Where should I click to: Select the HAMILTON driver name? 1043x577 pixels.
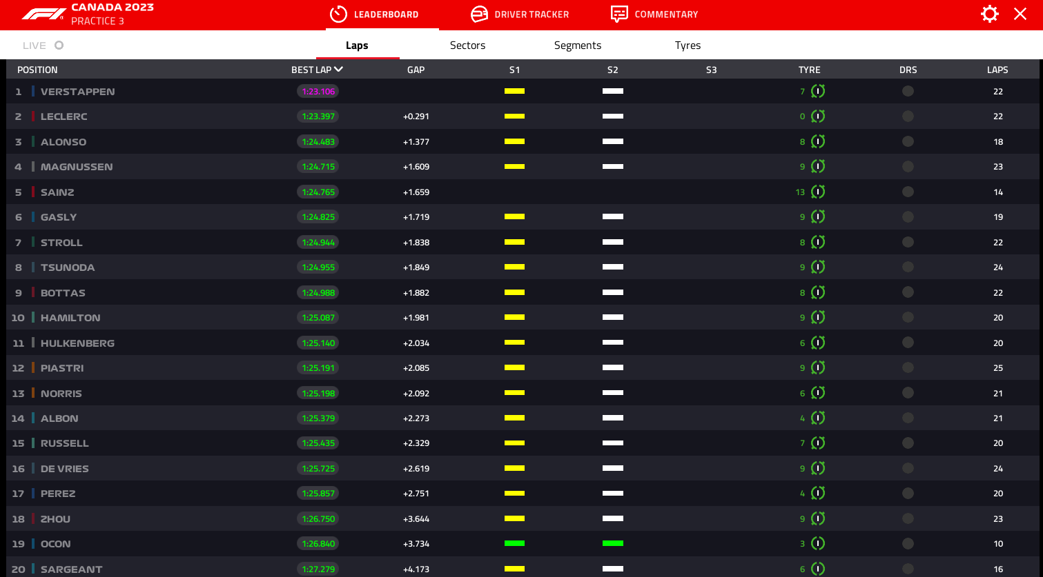click(x=70, y=318)
